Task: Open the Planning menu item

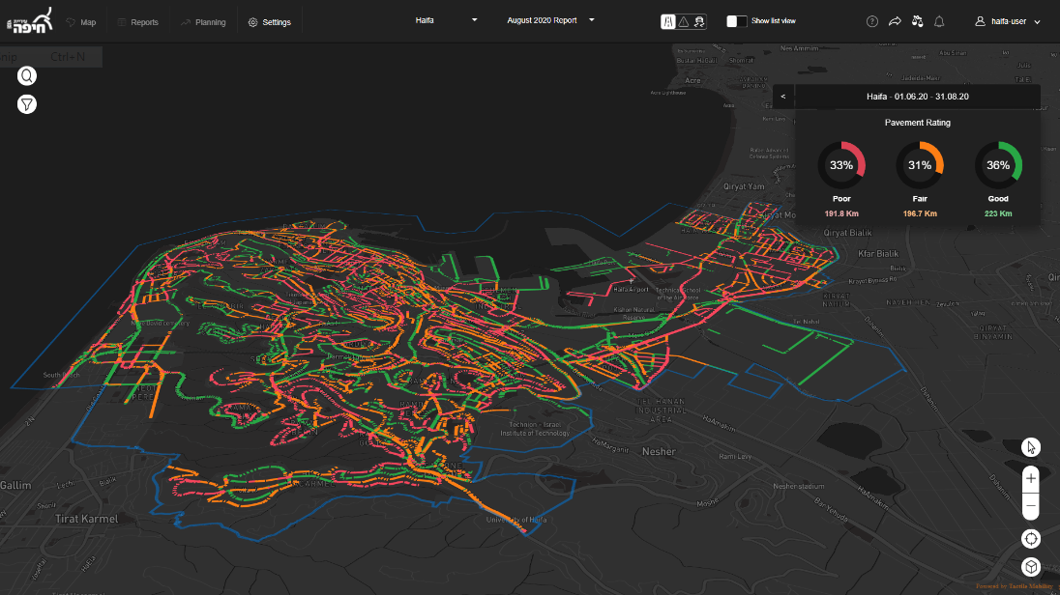Action: 203,22
